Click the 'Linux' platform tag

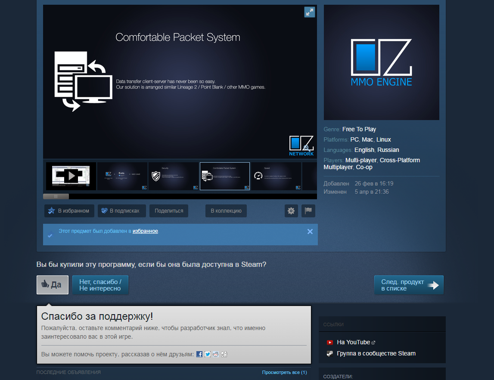pyautogui.click(x=384, y=140)
